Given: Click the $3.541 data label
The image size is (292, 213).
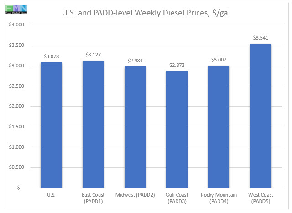Looking at the screenshot, I should point(260,37).
